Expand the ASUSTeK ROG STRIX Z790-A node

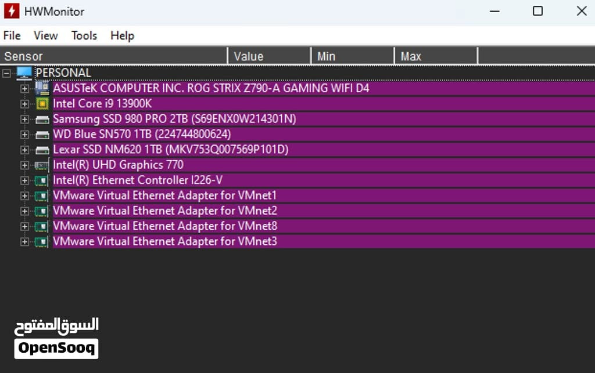[24, 89]
